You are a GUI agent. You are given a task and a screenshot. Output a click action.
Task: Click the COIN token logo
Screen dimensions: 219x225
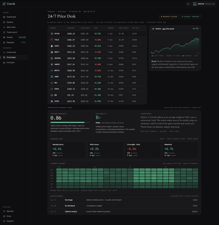point(52,101)
